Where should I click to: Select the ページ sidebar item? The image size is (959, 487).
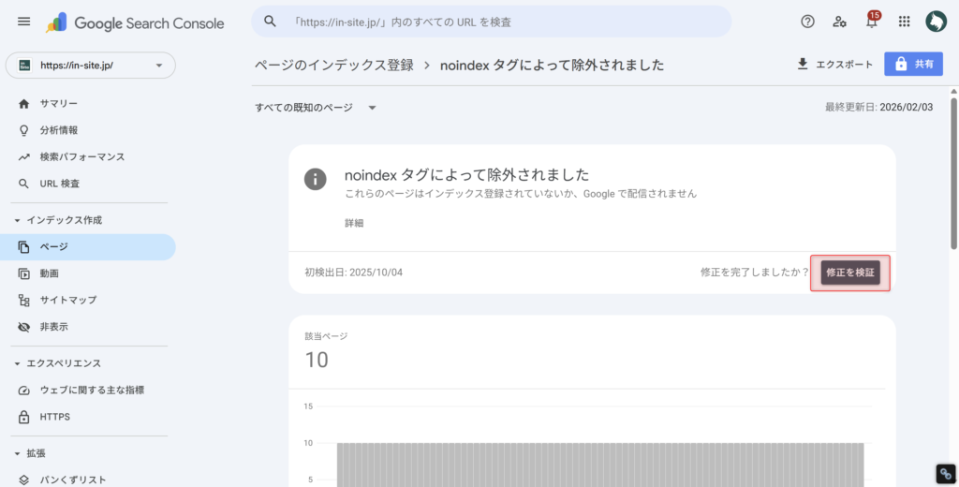(x=87, y=247)
